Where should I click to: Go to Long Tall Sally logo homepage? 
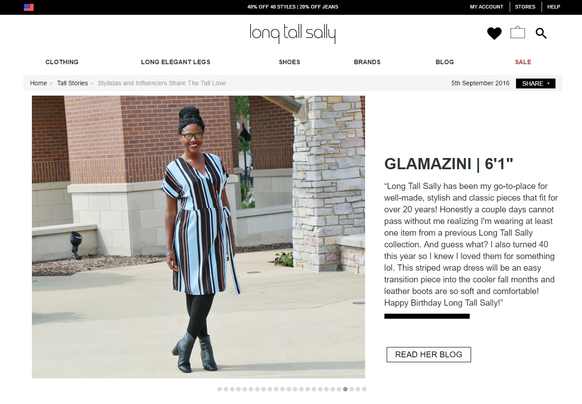tap(293, 34)
